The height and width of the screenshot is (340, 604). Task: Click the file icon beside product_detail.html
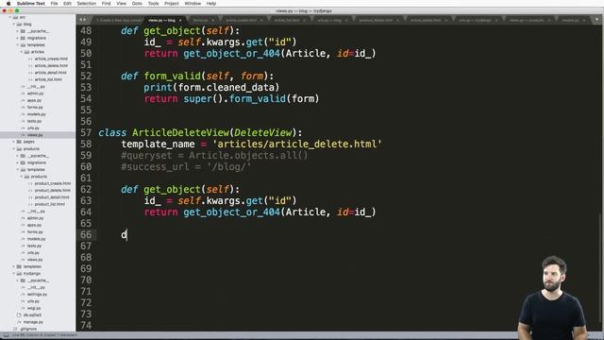[x=30, y=197]
